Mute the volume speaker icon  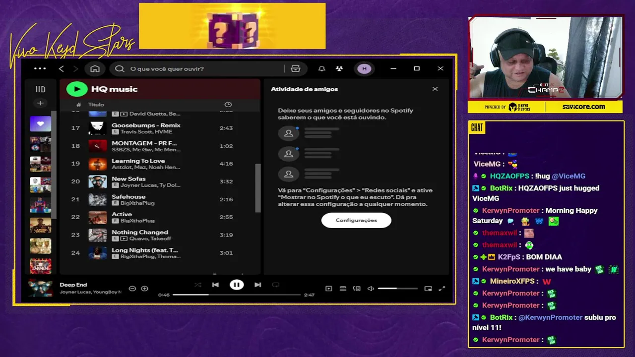371,289
